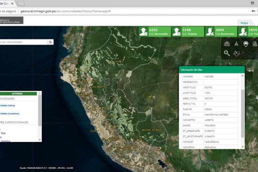Select the ANOTITULO value 1993
The height and width of the screenshot is (172, 258).
(x=207, y=93)
